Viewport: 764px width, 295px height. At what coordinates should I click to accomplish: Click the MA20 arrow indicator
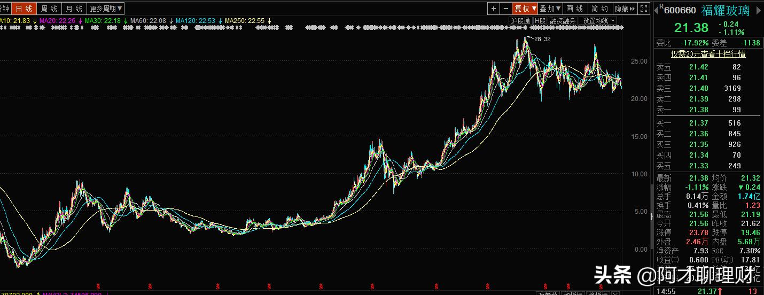(79, 21)
